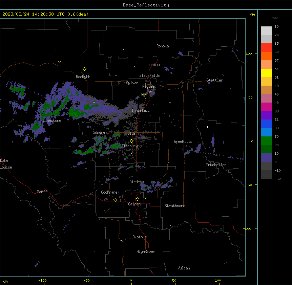Click the Vulcan town label
The height and width of the screenshot is (285, 292).
(184, 268)
